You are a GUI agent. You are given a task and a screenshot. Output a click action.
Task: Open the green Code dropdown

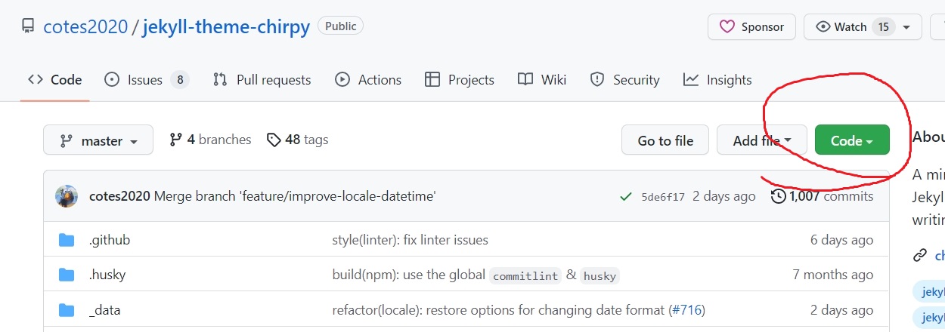[851, 140]
